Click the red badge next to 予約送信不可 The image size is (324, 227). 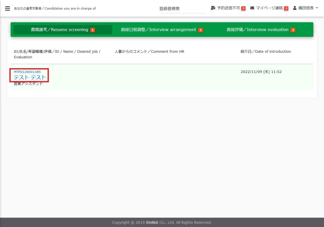(x=243, y=9)
